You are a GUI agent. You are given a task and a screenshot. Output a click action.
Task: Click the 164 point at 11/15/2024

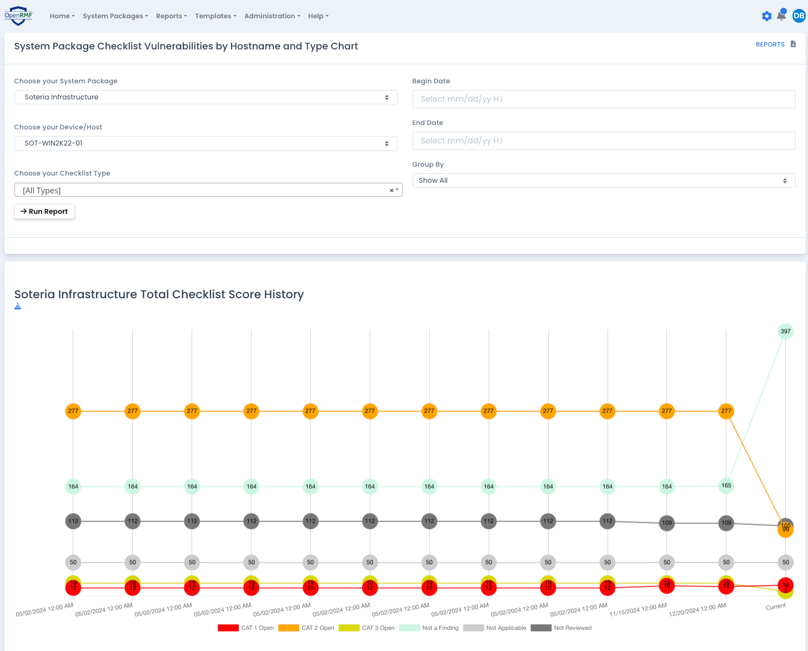click(x=667, y=487)
